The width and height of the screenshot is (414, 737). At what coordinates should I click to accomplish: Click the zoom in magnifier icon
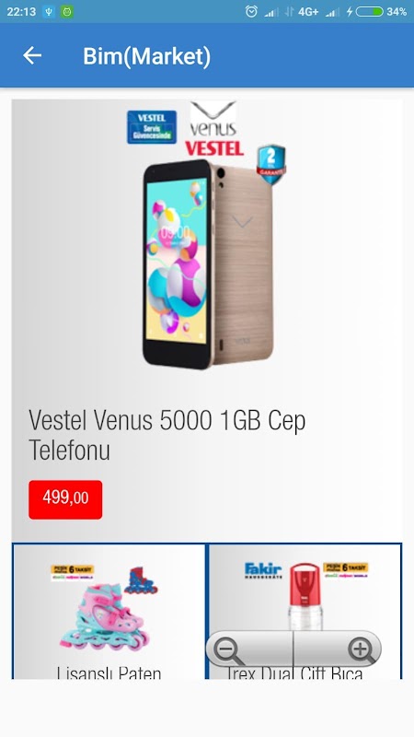362,651
